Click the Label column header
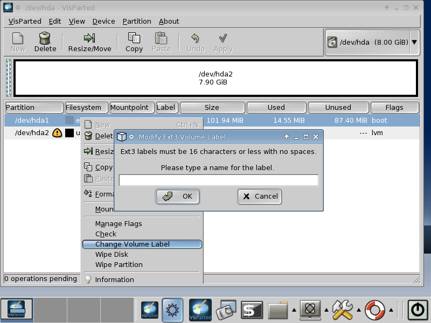Screen dimensions: 431x323 167,107
